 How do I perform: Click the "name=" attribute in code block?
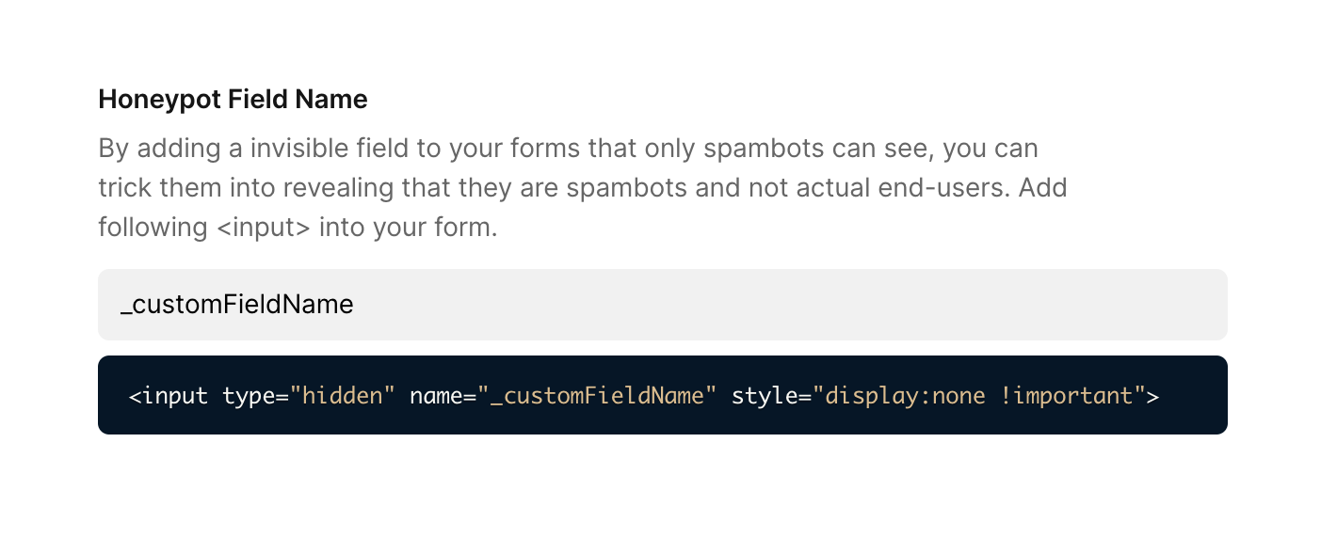[x=443, y=396]
